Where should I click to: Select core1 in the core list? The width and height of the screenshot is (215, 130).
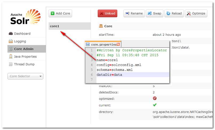point(70,26)
